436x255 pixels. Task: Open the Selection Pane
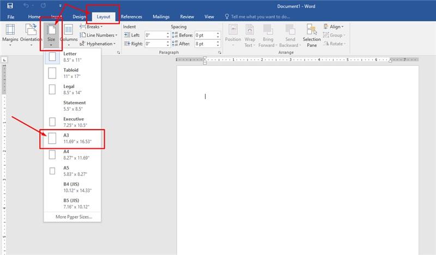tap(312, 36)
